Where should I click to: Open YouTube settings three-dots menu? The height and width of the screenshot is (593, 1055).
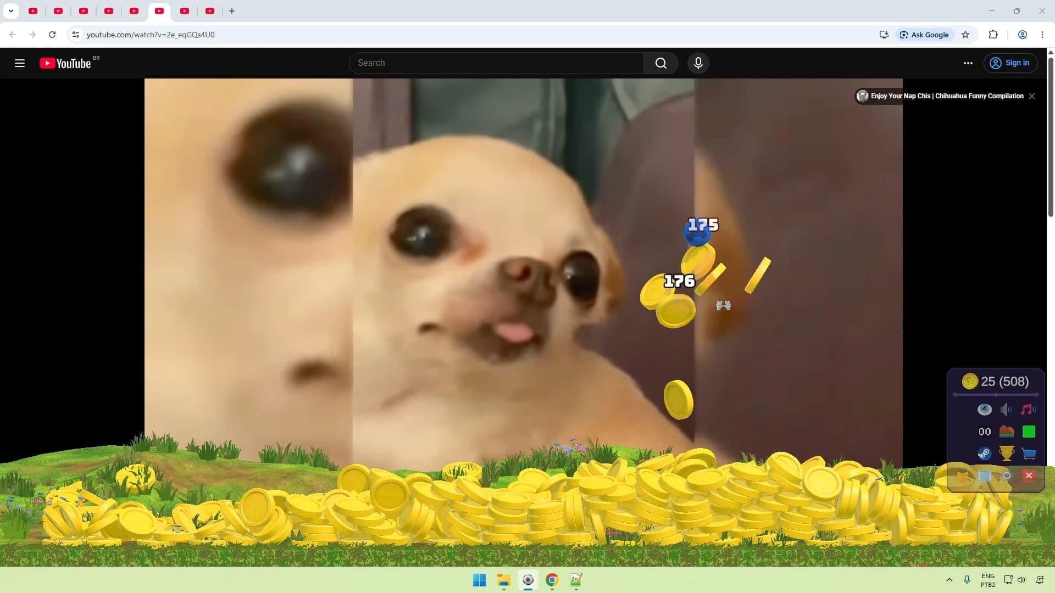[x=968, y=63]
